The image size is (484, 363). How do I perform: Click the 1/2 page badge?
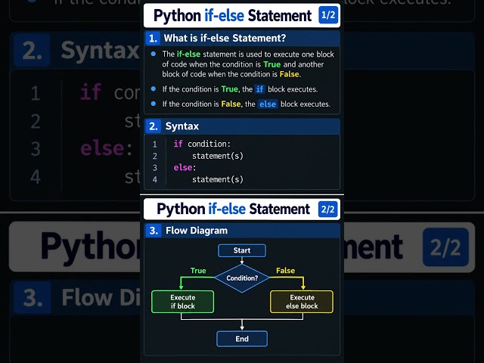(x=328, y=15)
